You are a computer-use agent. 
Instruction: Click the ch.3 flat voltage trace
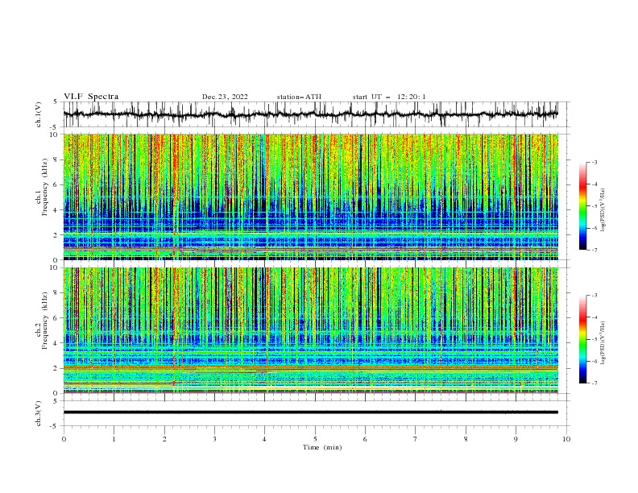[310, 412]
